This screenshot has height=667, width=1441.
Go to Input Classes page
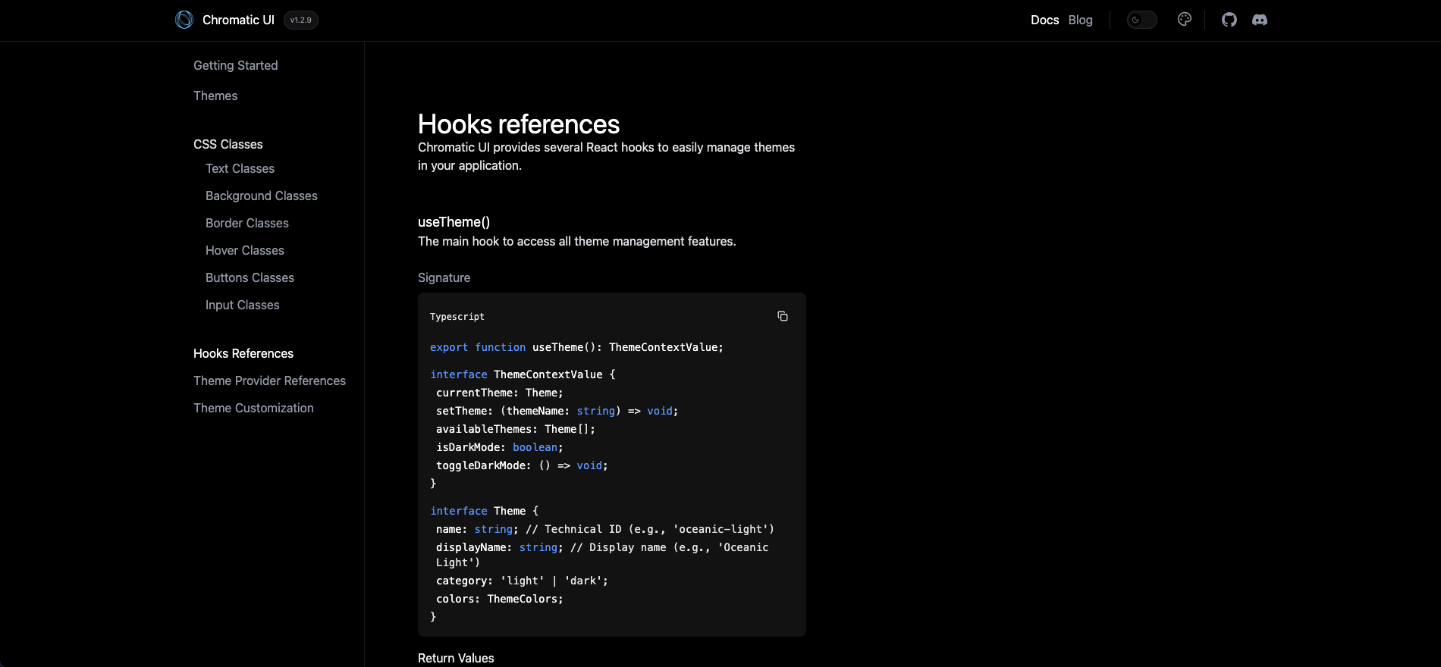(x=242, y=305)
